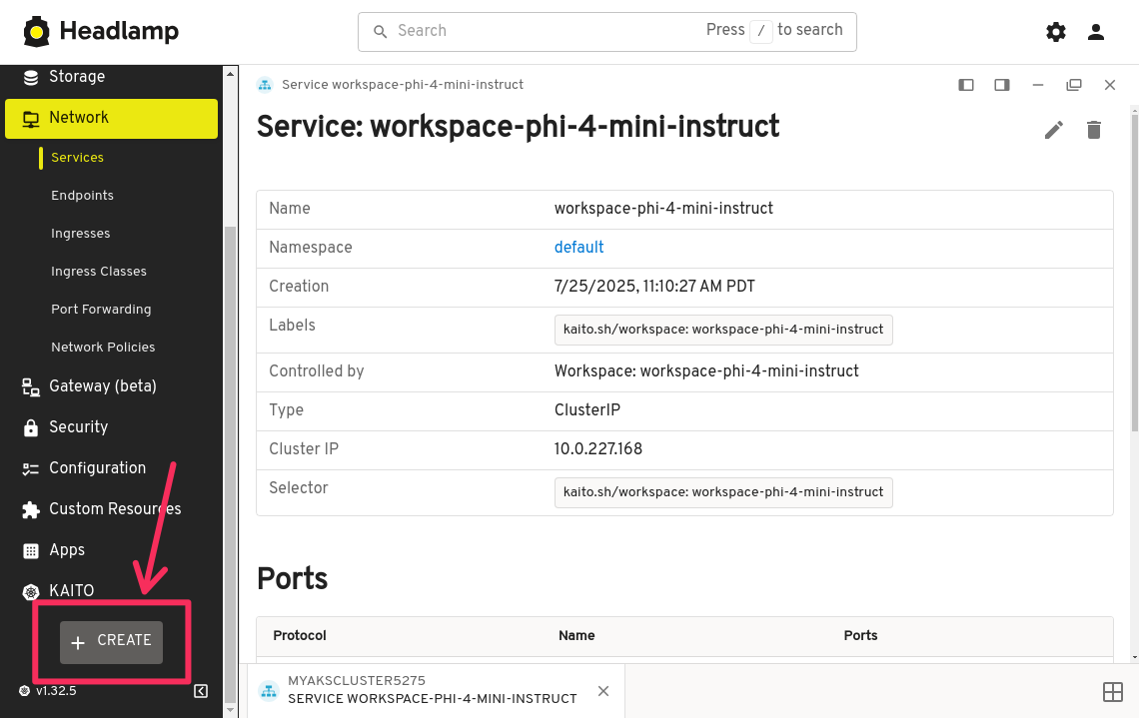1139x718 pixels.
Task: Click the CREATE button
Action: 111,641
